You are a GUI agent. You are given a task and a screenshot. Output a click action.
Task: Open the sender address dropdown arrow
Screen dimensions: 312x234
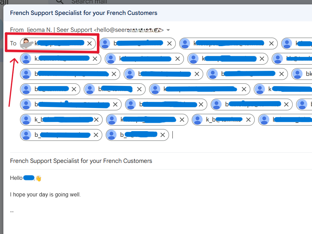click(168, 30)
